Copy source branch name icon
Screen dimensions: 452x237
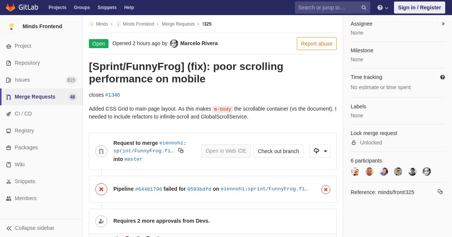tap(181, 150)
